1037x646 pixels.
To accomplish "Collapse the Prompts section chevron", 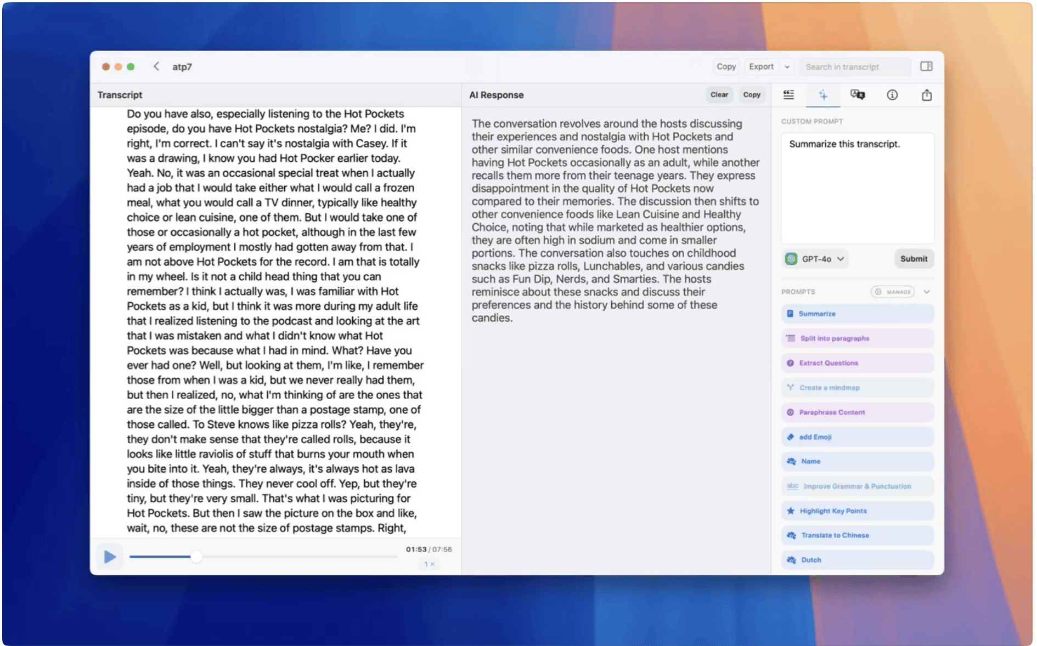I will tap(927, 292).
